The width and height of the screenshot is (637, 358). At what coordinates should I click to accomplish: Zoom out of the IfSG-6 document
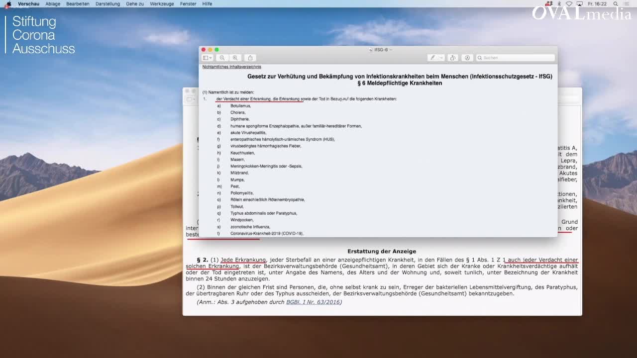point(222,58)
